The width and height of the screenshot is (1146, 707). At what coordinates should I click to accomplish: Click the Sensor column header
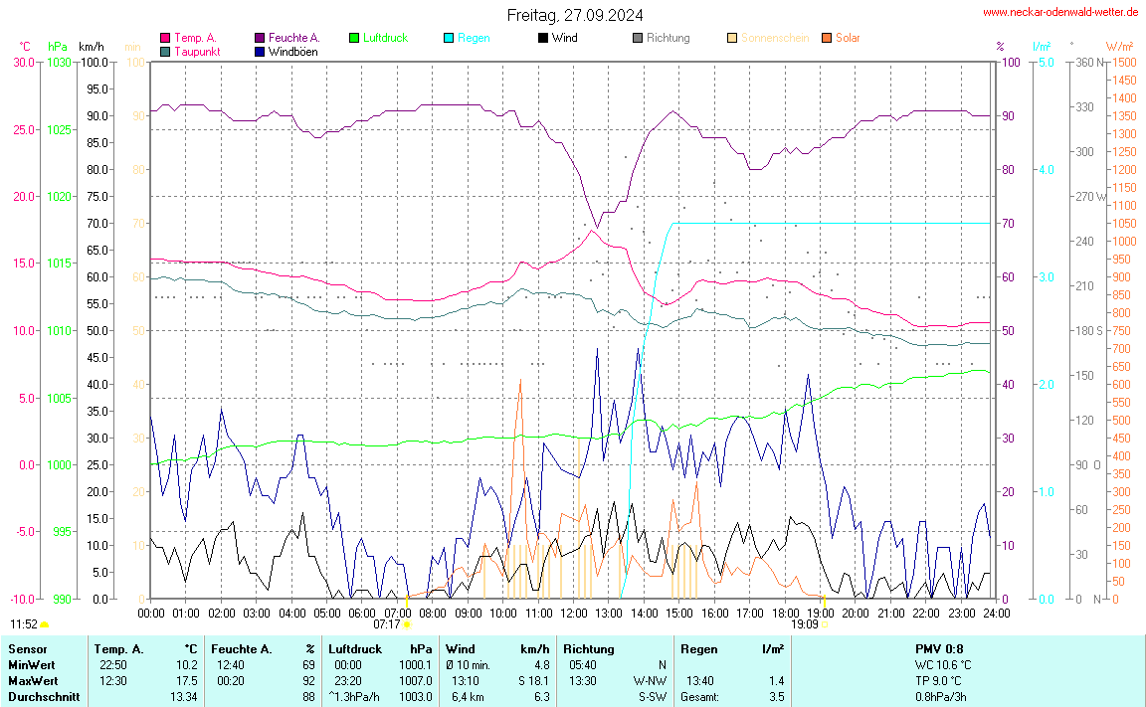coord(28,649)
